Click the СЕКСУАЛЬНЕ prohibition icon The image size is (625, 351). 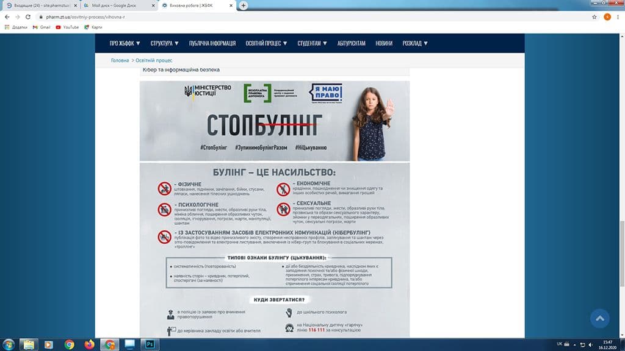click(283, 209)
